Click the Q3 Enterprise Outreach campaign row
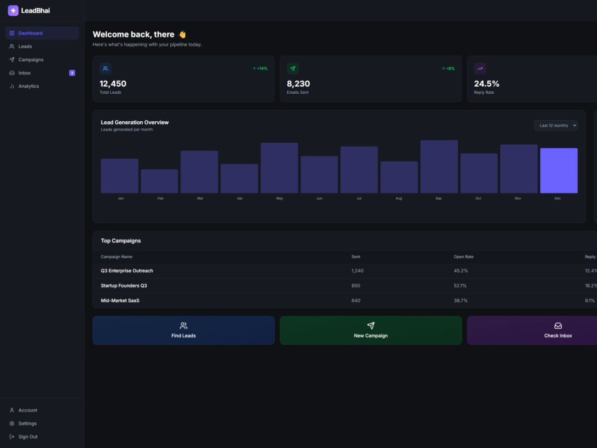 click(345, 271)
